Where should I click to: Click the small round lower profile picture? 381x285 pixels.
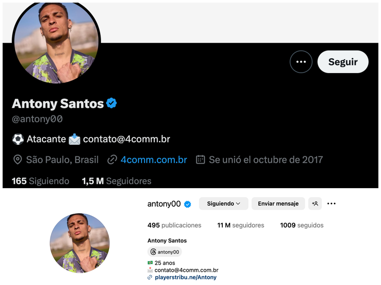(x=80, y=243)
